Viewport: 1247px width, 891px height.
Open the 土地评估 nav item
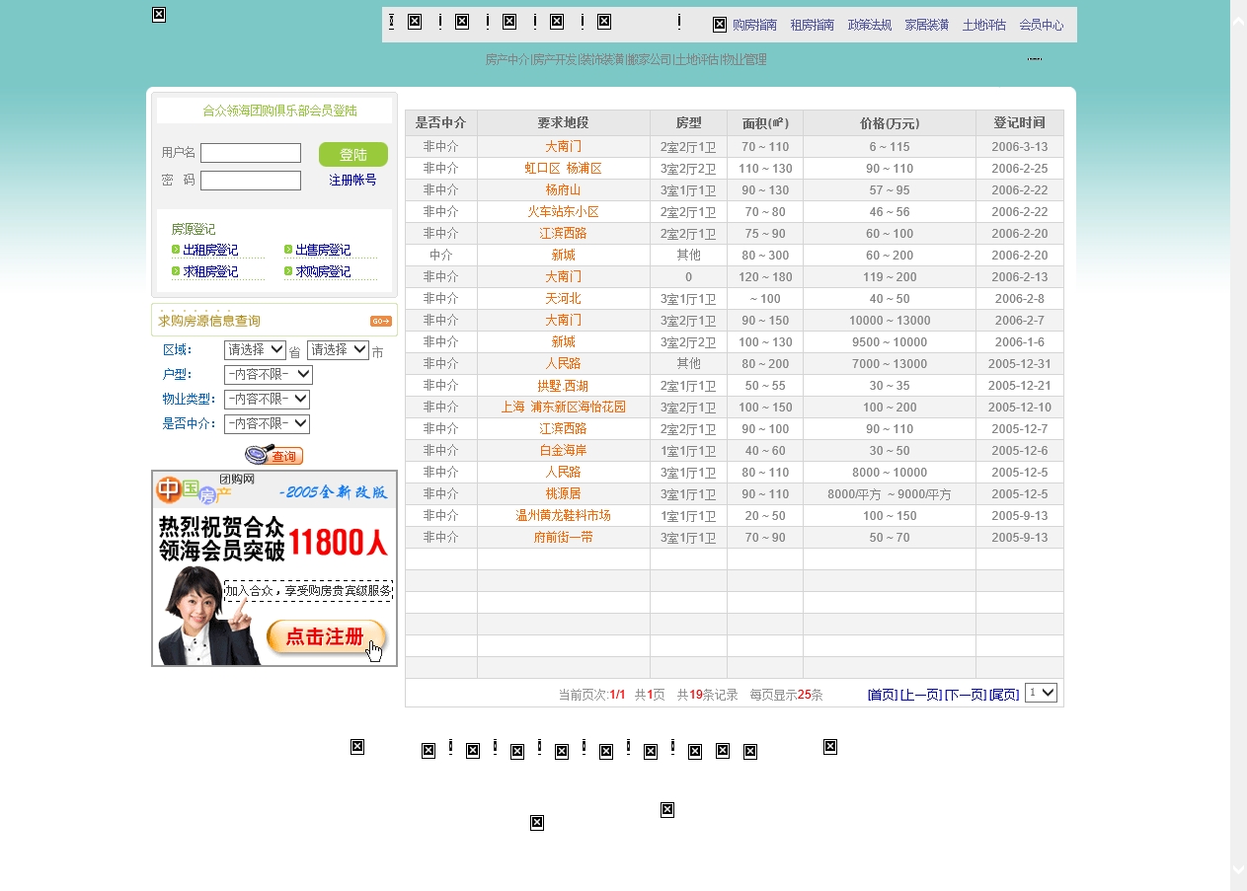click(x=984, y=26)
